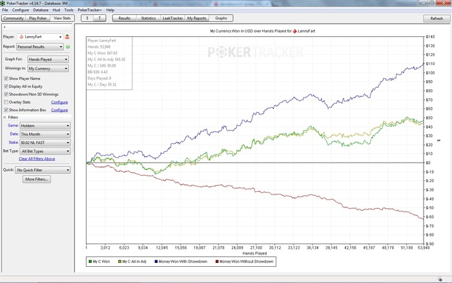The image size is (452, 283).
Task: Select the cash games $ button
Action: pyautogui.click(x=87, y=18)
